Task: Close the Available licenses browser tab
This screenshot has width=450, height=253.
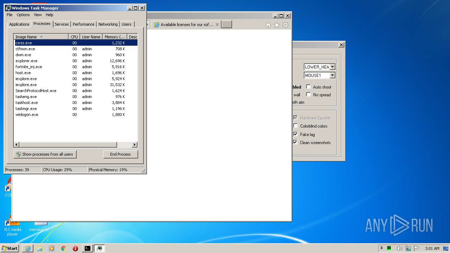Action: pyautogui.click(x=217, y=25)
